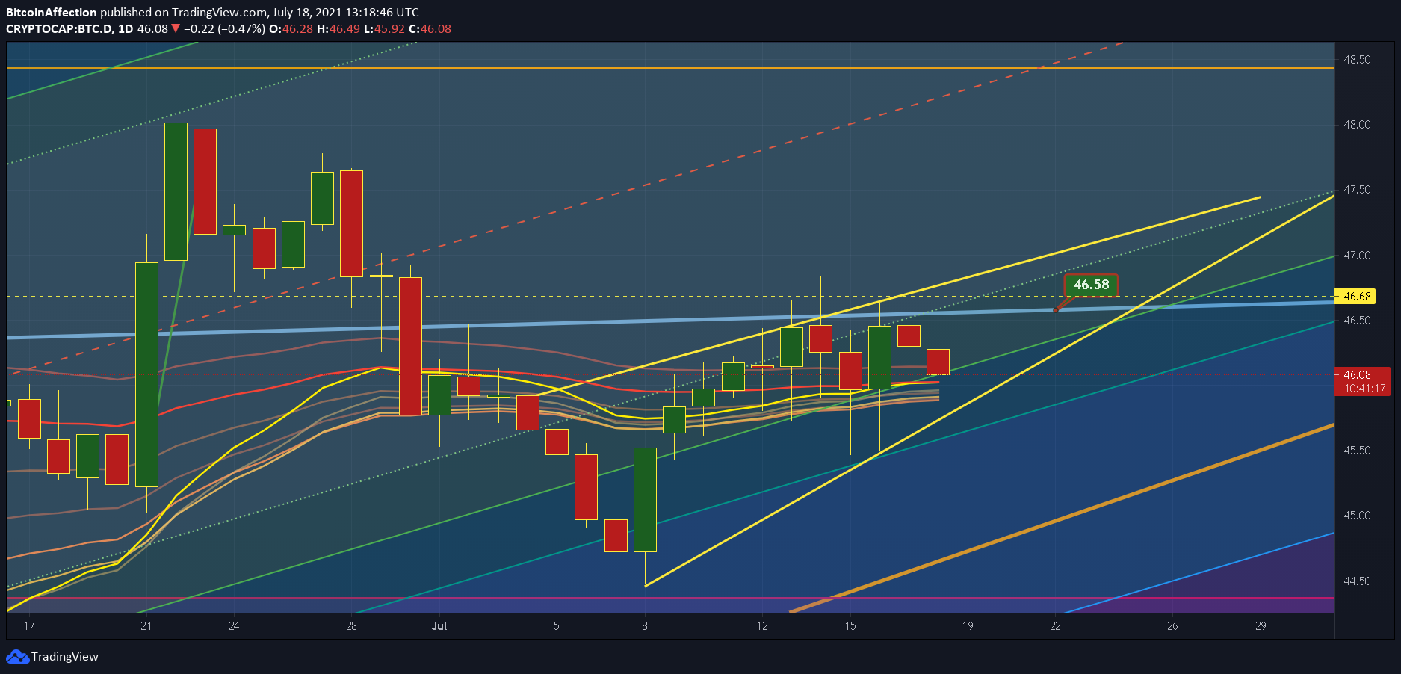Click the L:45.92 low value
The width and height of the screenshot is (1401, 674).
[x=384, y=29]
